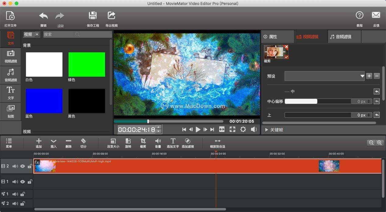This screenshot has width=386, height=212.
Task: Add text with 添加文字 tool
Action: pyautogui.click(x=173, y=143)
